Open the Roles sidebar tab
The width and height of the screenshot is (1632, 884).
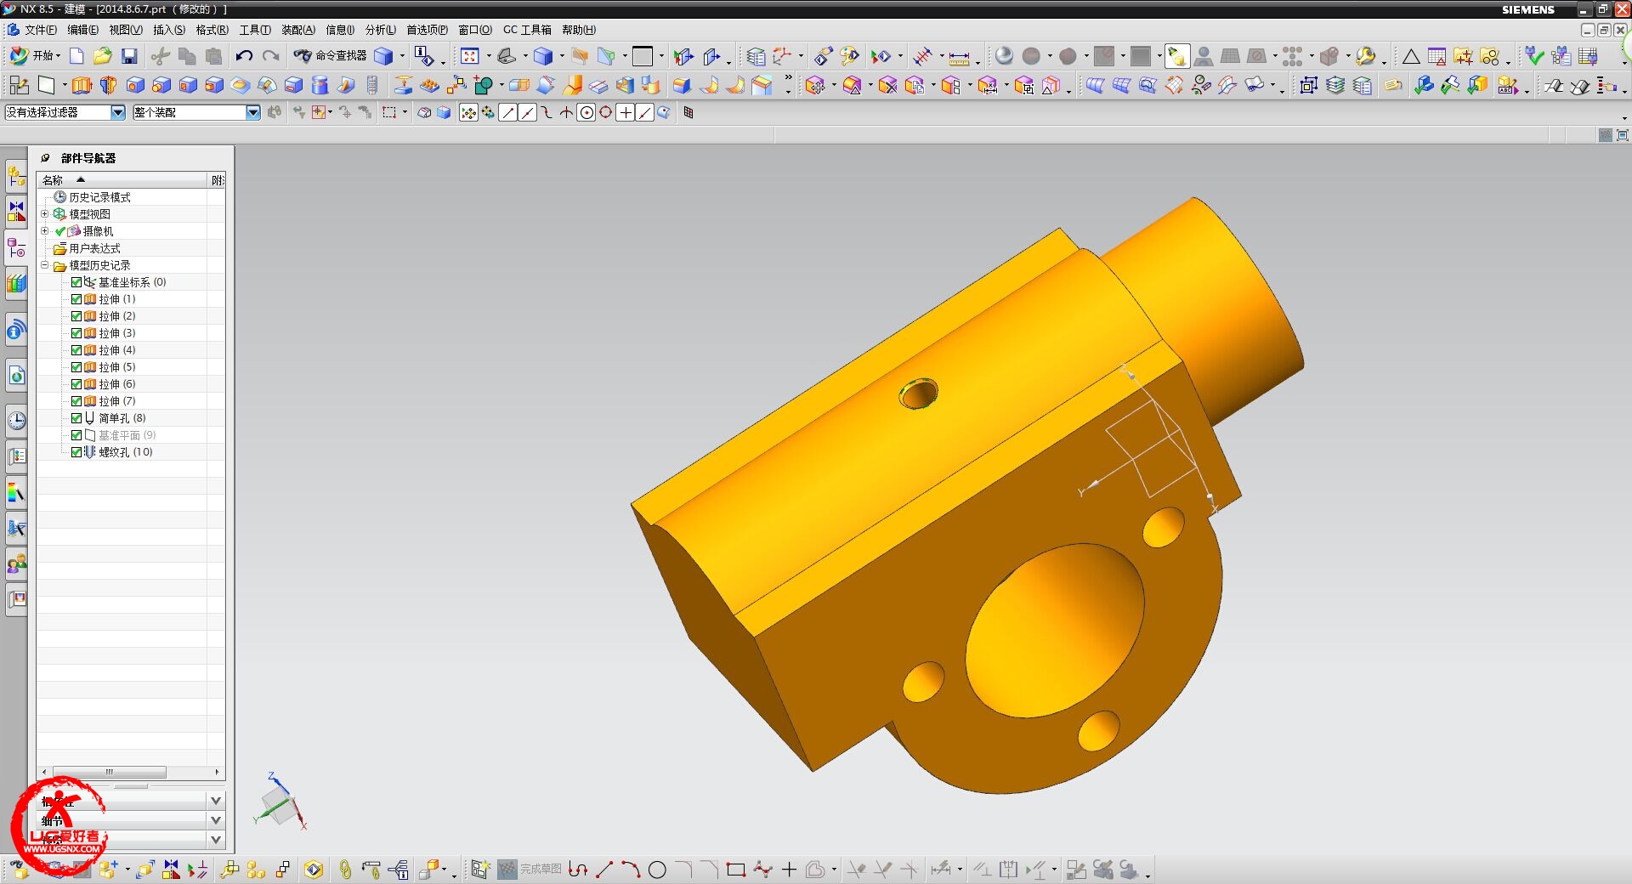click(16, 563)
